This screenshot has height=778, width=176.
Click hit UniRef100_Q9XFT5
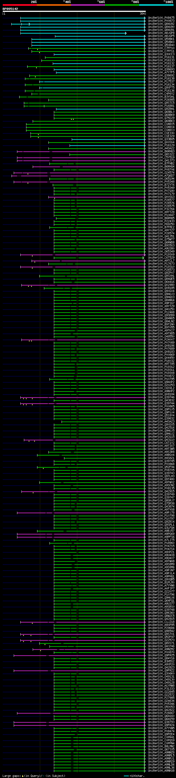tap(161, 87)
